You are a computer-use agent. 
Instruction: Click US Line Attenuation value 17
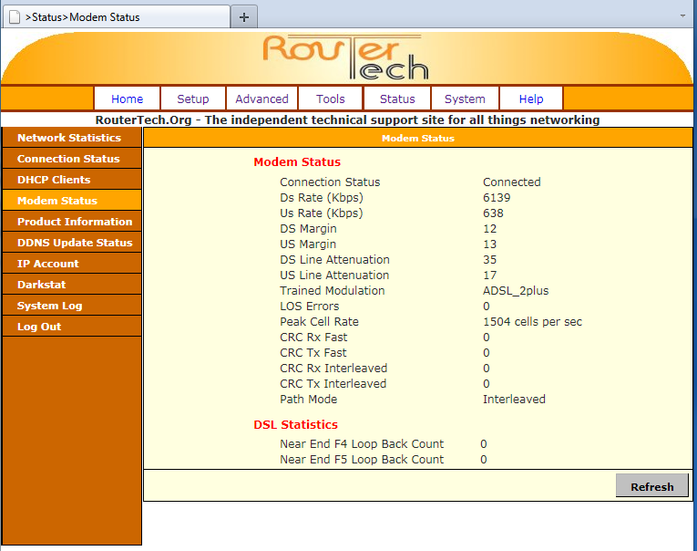coord(489,275)
